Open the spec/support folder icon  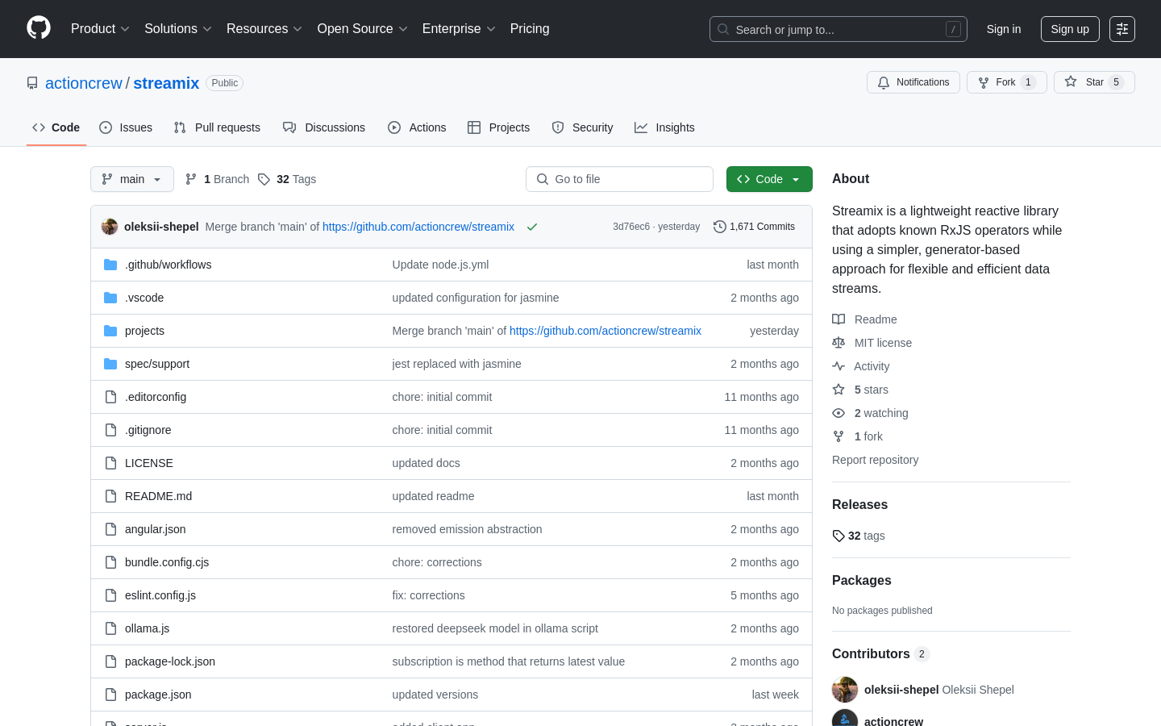tap(110, 364)
